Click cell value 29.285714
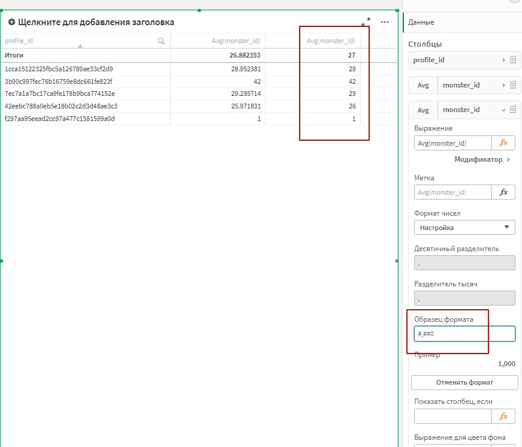 pos(246,93)
